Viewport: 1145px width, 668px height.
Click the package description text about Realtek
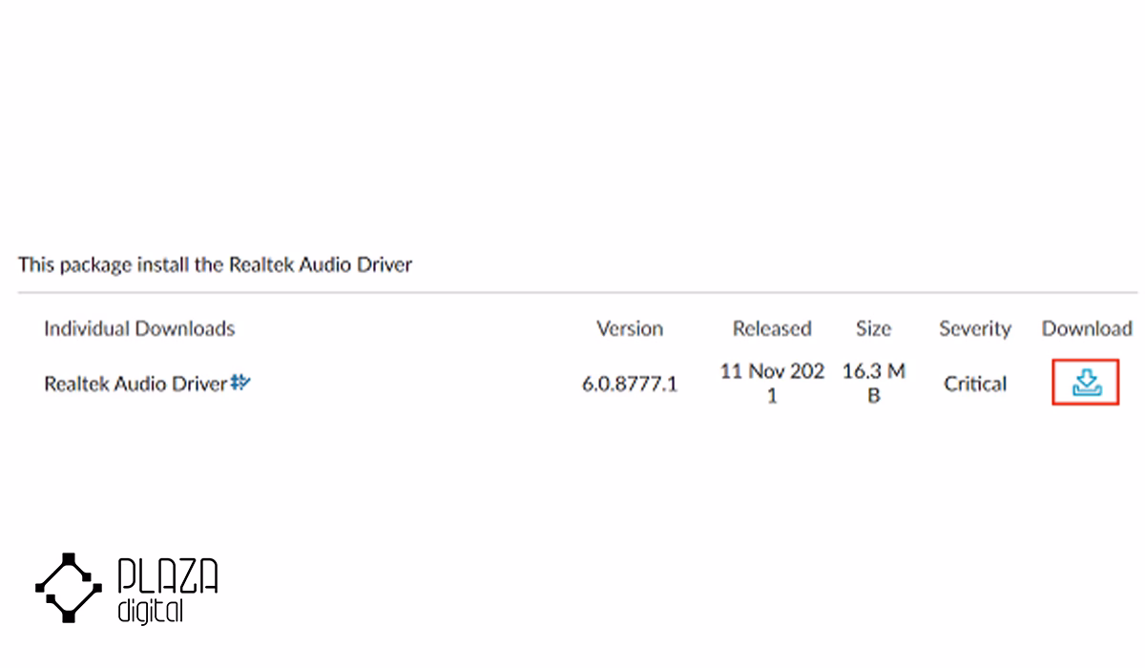215,264
